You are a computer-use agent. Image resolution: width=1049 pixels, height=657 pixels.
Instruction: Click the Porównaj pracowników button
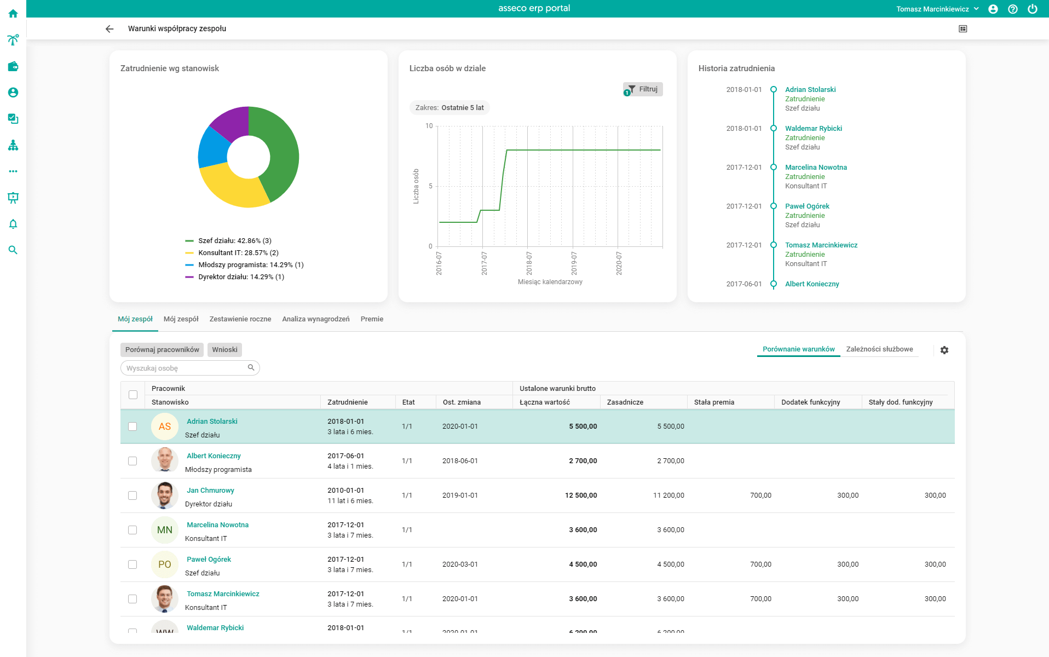(x=162, y=350)
